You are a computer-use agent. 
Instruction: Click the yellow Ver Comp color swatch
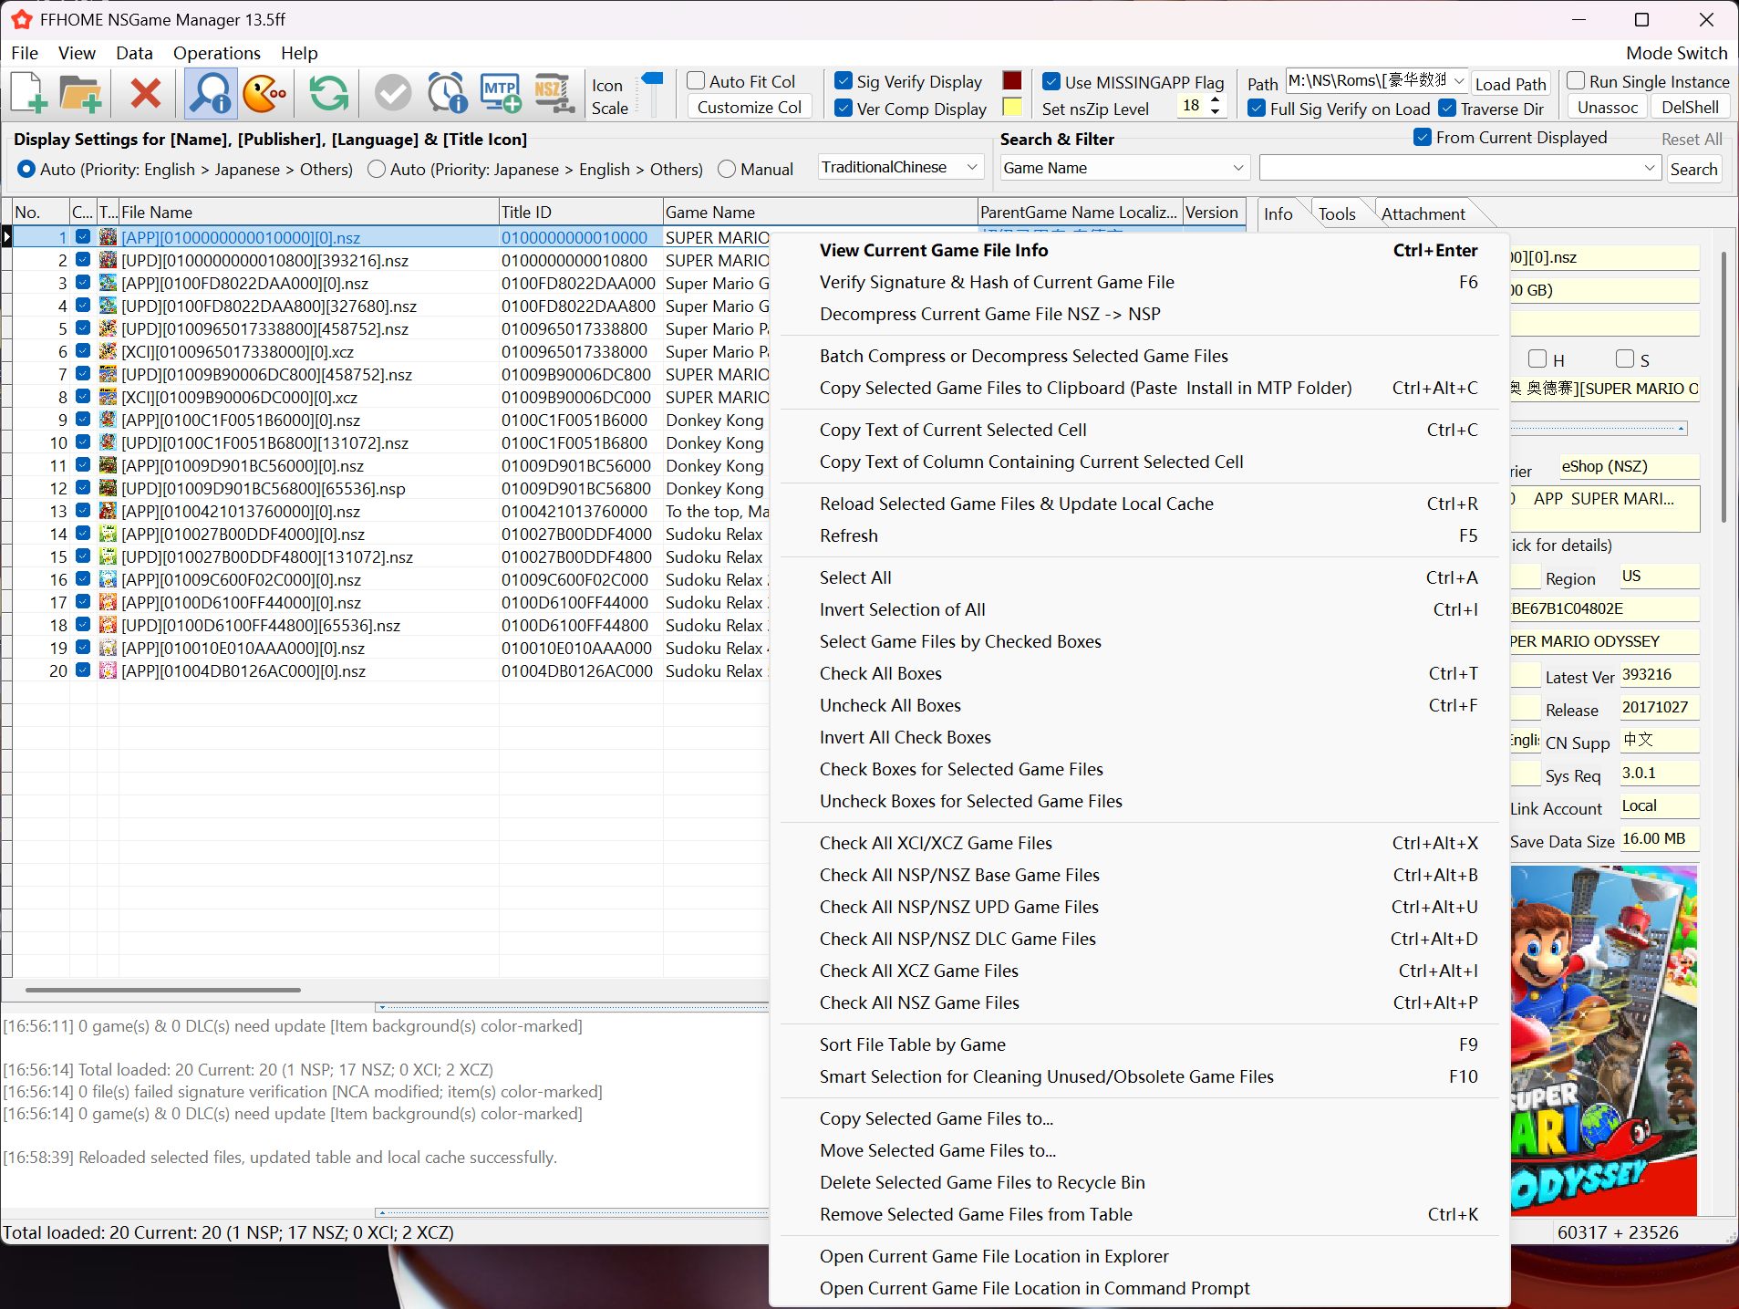tap(1012, 107)
